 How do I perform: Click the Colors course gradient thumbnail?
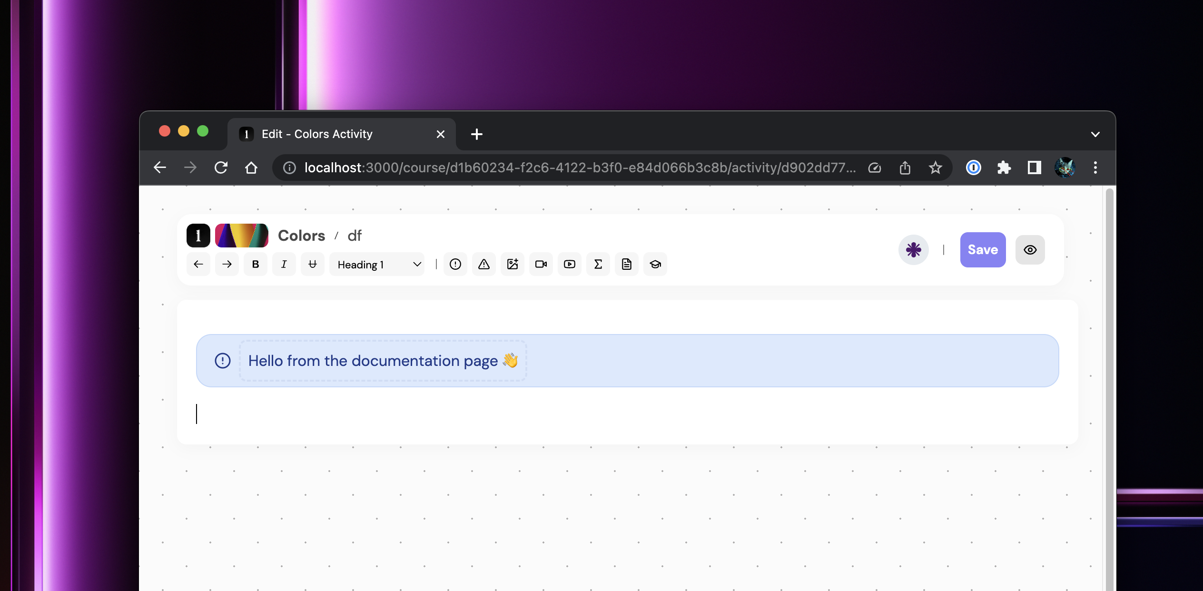[241, 236]
